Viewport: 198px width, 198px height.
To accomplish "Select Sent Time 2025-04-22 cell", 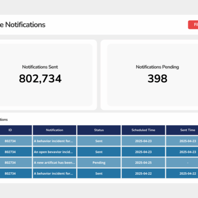I will [182, 173].
